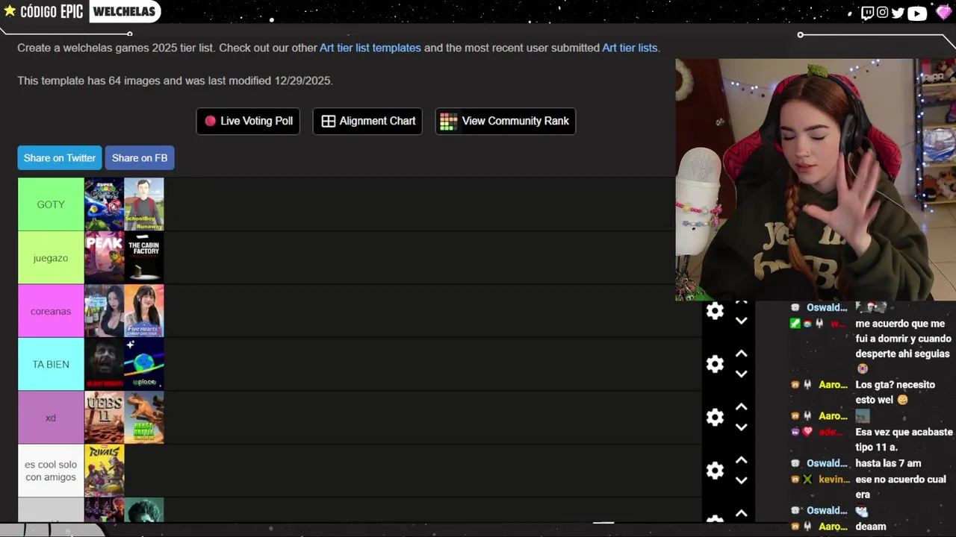Open settings gear for the coreanas row

pos(715,311)
